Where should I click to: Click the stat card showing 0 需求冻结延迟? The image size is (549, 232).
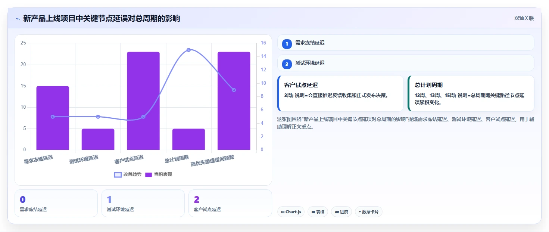(x=56, y=203)
